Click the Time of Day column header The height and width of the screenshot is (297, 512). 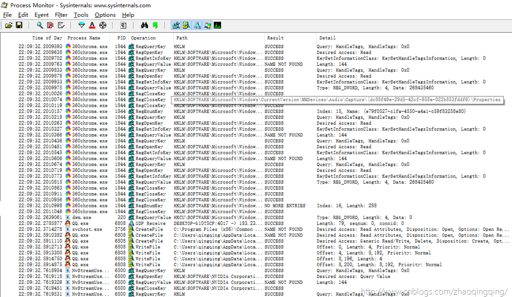click(47, 38)
